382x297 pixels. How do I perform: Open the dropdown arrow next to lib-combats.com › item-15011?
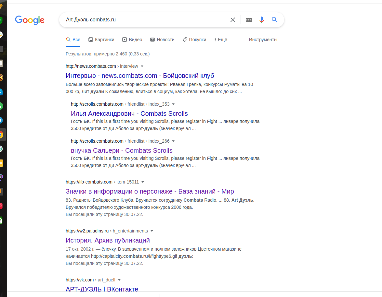[x=143, y=182]
